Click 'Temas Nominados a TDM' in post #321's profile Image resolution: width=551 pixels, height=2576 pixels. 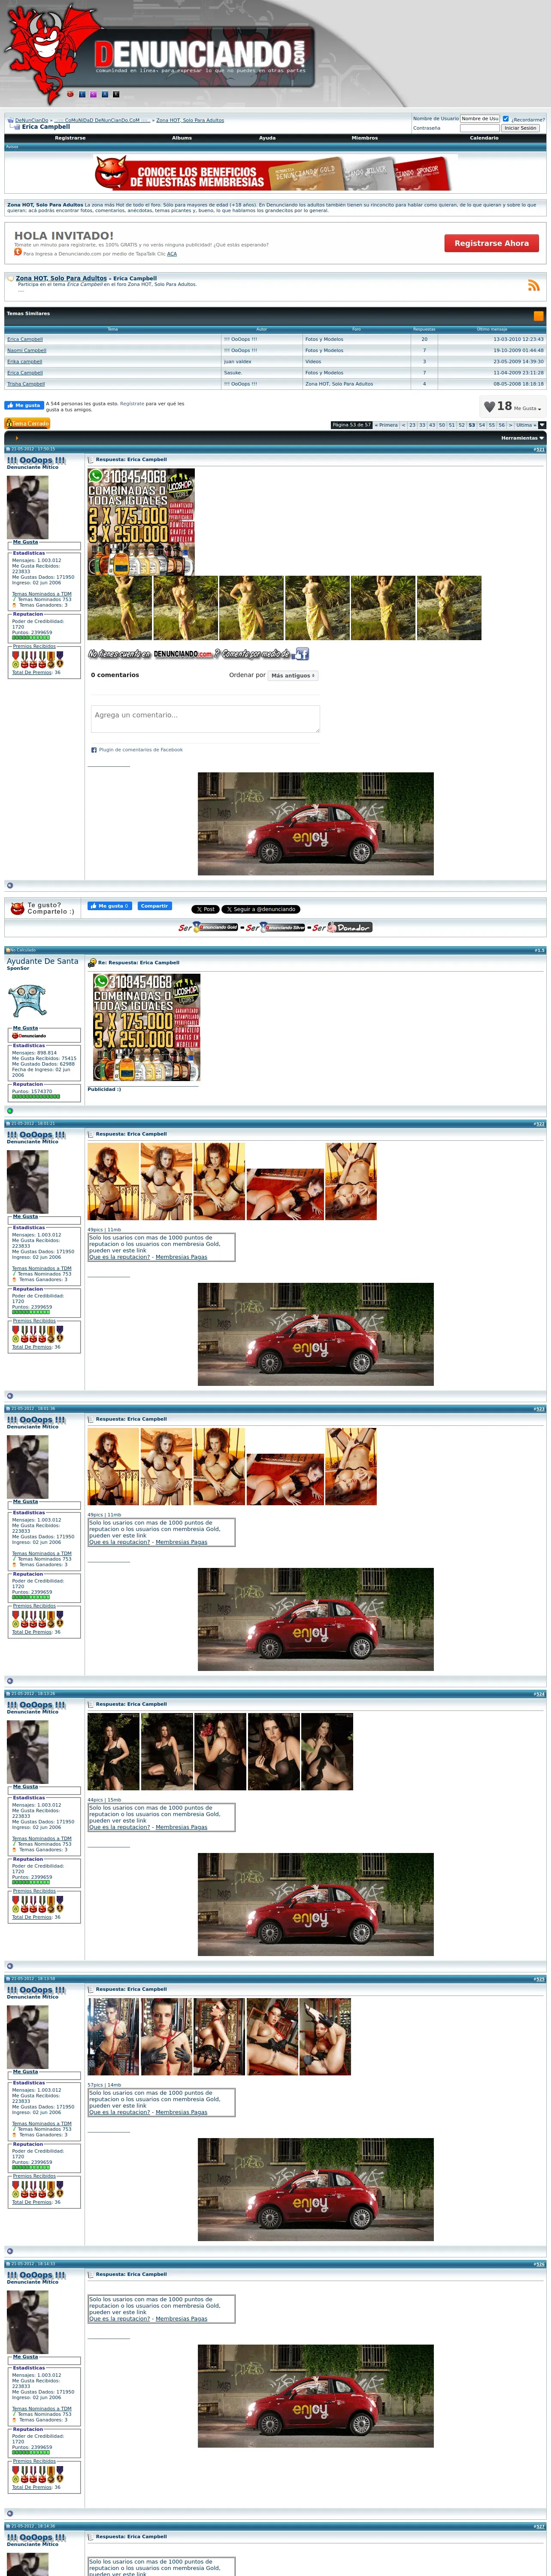[42, 594]
